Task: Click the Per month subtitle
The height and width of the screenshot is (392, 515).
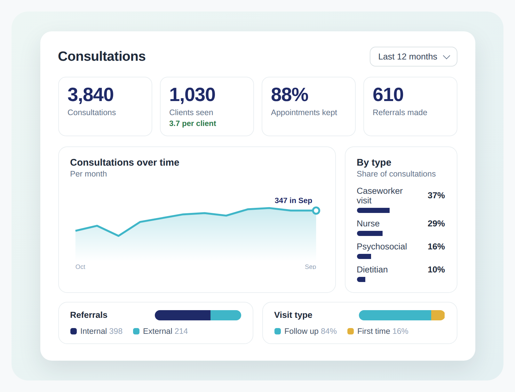Action: coord(89,174)
